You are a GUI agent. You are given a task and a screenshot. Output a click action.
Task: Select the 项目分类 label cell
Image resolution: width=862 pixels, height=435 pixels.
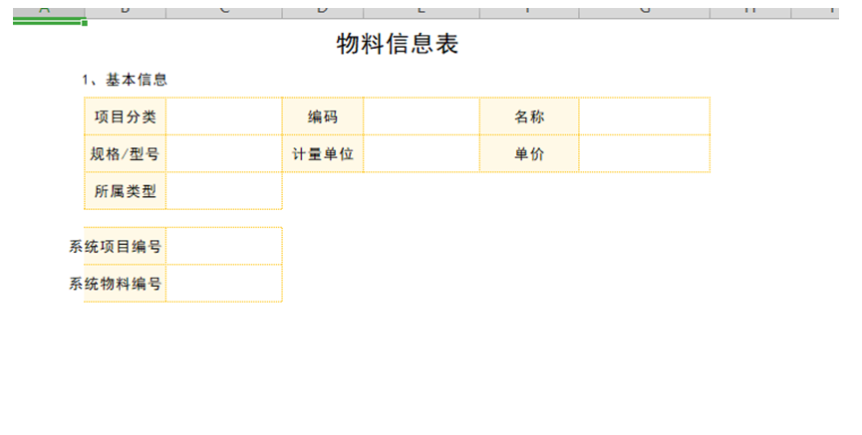125,116
